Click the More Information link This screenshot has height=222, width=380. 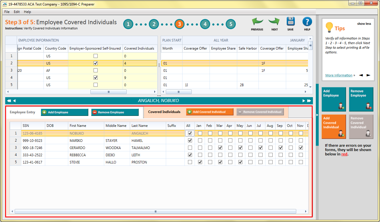point(339,75)
